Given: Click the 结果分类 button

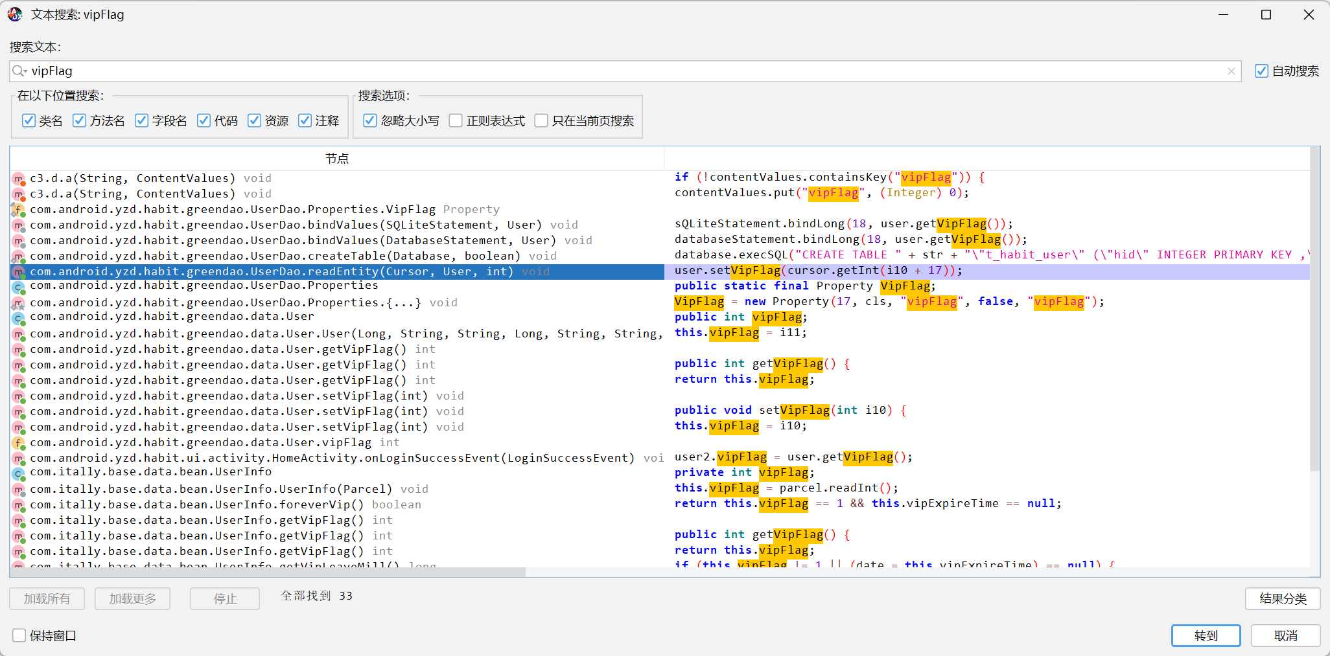Looking at the screenshot, I should [x=1282, y=599].
